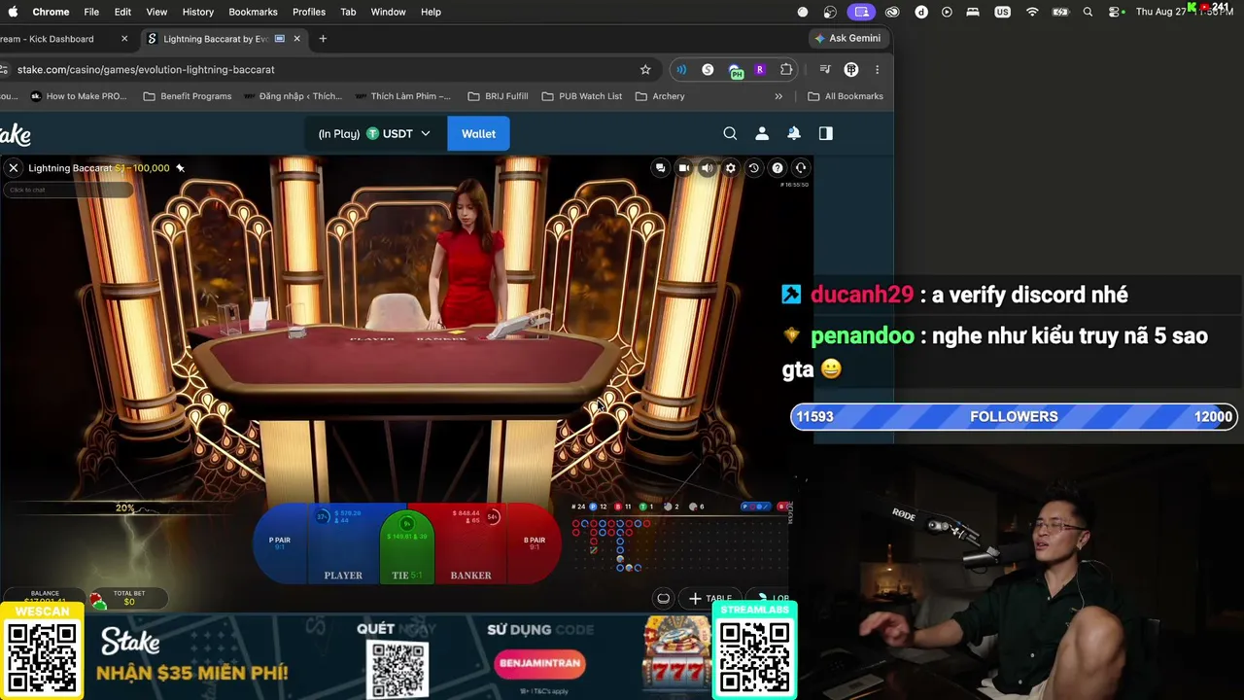Screen dimensions: 1244x700
Task: Open the roadmap scoreboard grid
Action: pyautogui.click(x=679, y=546)
